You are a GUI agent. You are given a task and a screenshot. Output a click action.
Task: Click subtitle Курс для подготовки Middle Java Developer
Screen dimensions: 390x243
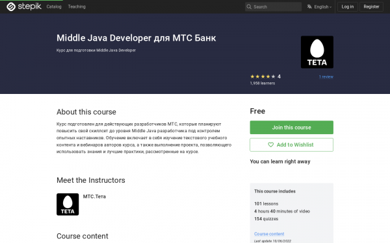point(96,51)
